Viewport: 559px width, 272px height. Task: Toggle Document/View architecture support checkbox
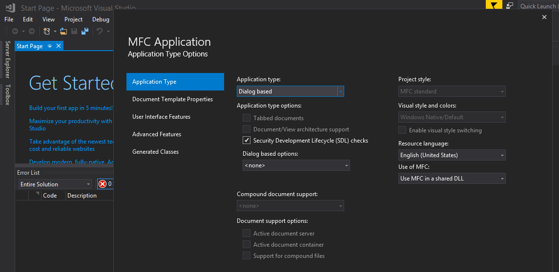click(x=247, y=129)
